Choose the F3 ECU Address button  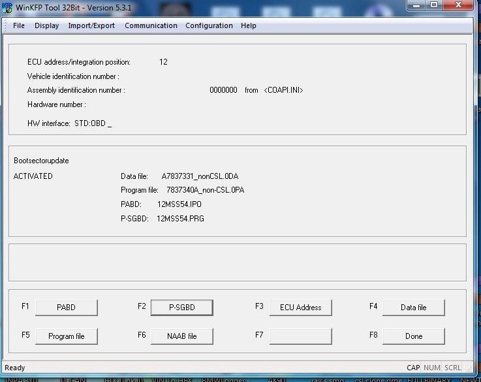click(x=300, y=308)
